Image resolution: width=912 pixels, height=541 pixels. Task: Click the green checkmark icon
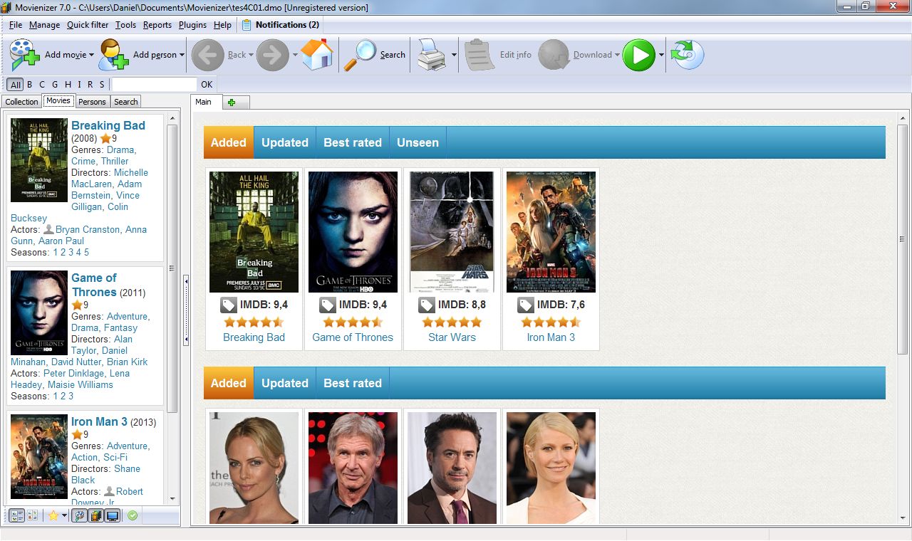[132, 515]
